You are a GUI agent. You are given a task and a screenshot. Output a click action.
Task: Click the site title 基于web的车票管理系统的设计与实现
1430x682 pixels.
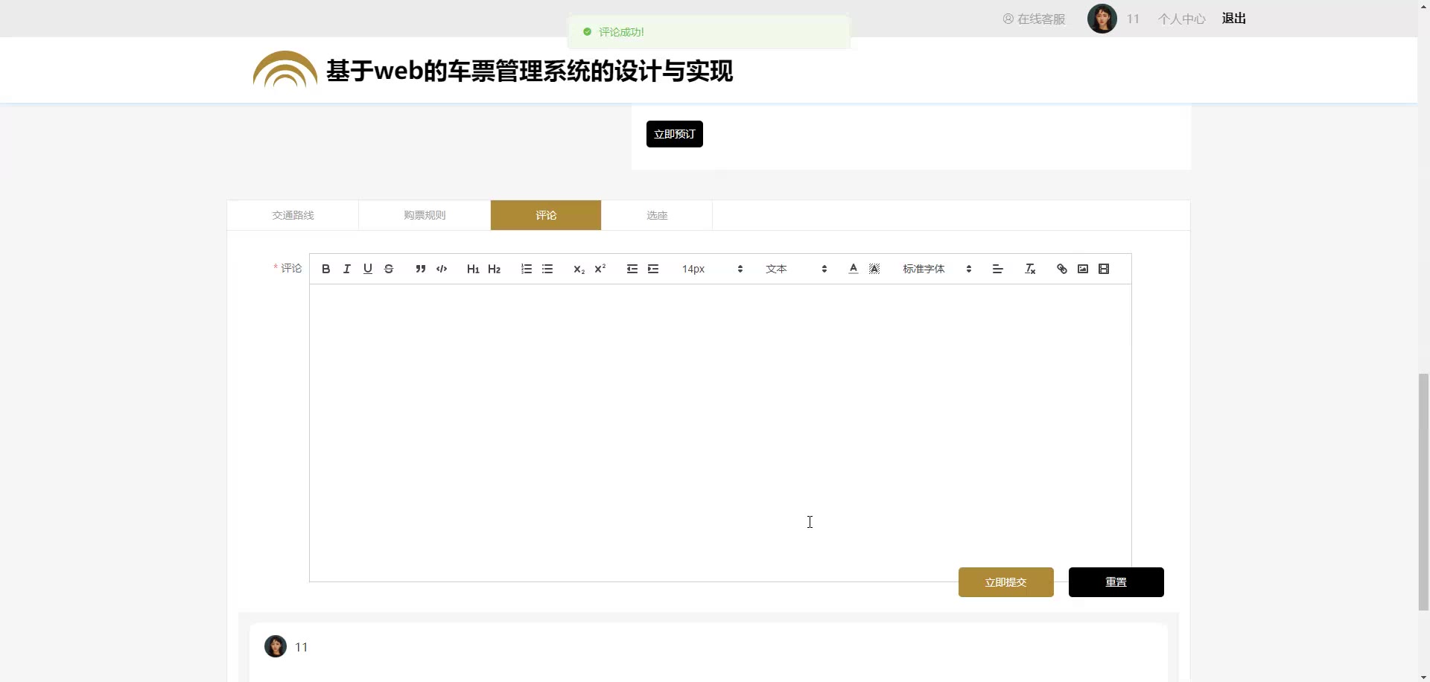[x=530, y=71]
